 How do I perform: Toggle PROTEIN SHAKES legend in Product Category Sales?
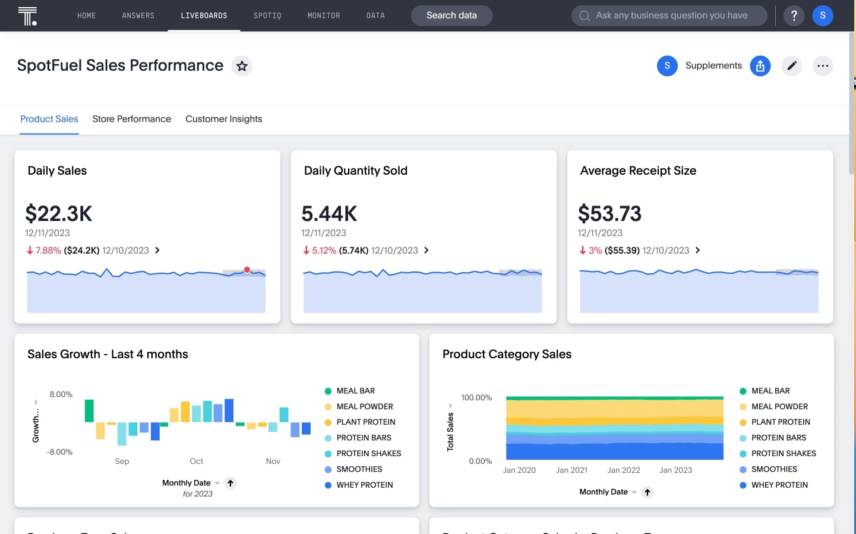(x=778, y=453)
